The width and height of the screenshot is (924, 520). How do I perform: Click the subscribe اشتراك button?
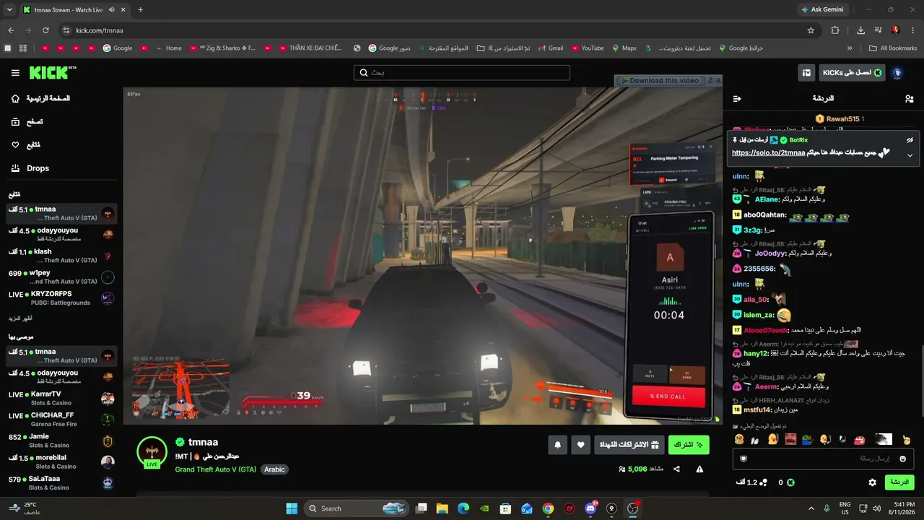[689, 445]
